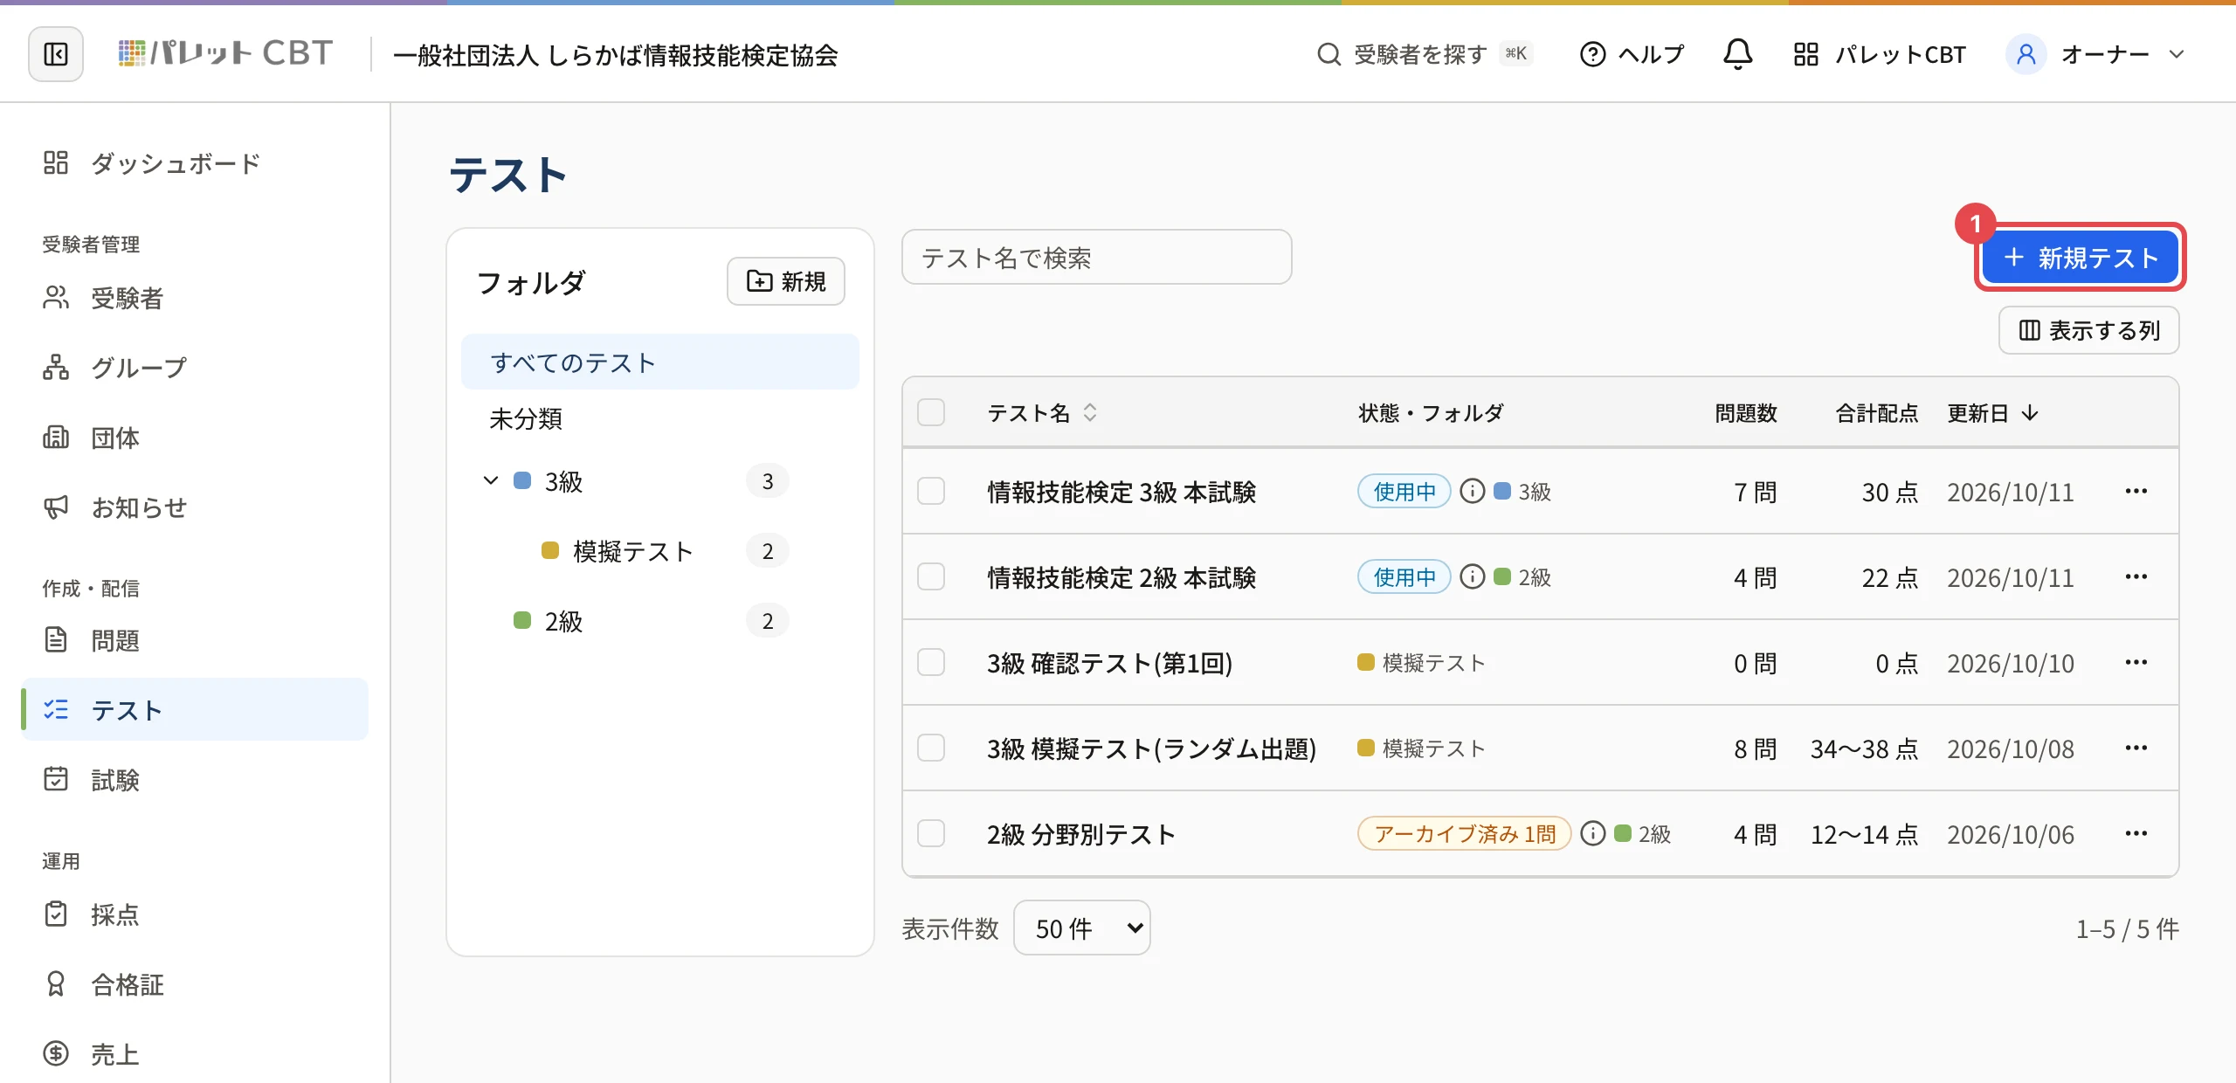Open 合格証 in the sidebar
This screenshot has width=2236, height=1083.
(194, 984)
